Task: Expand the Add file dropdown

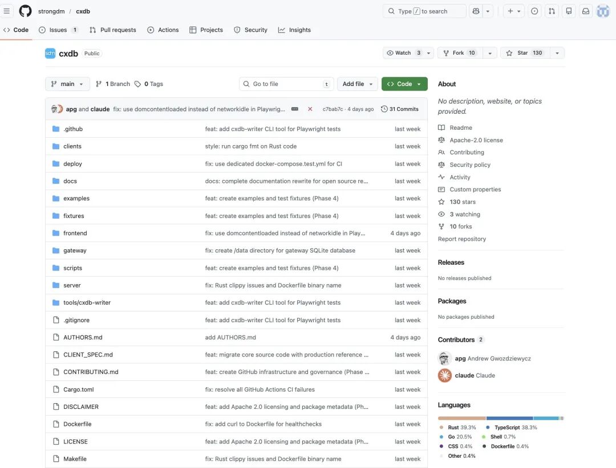Action: point(357,84)
